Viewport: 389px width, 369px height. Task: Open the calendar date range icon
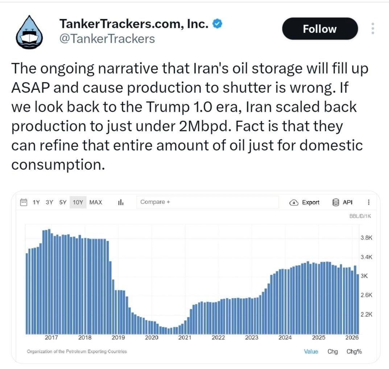[x=24, y=202]
